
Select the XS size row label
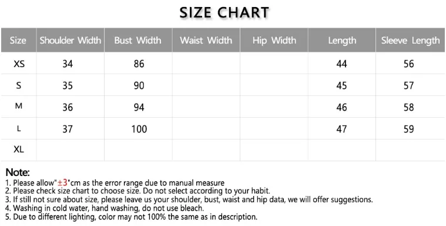pyautogui.click(x=19, y=64)
